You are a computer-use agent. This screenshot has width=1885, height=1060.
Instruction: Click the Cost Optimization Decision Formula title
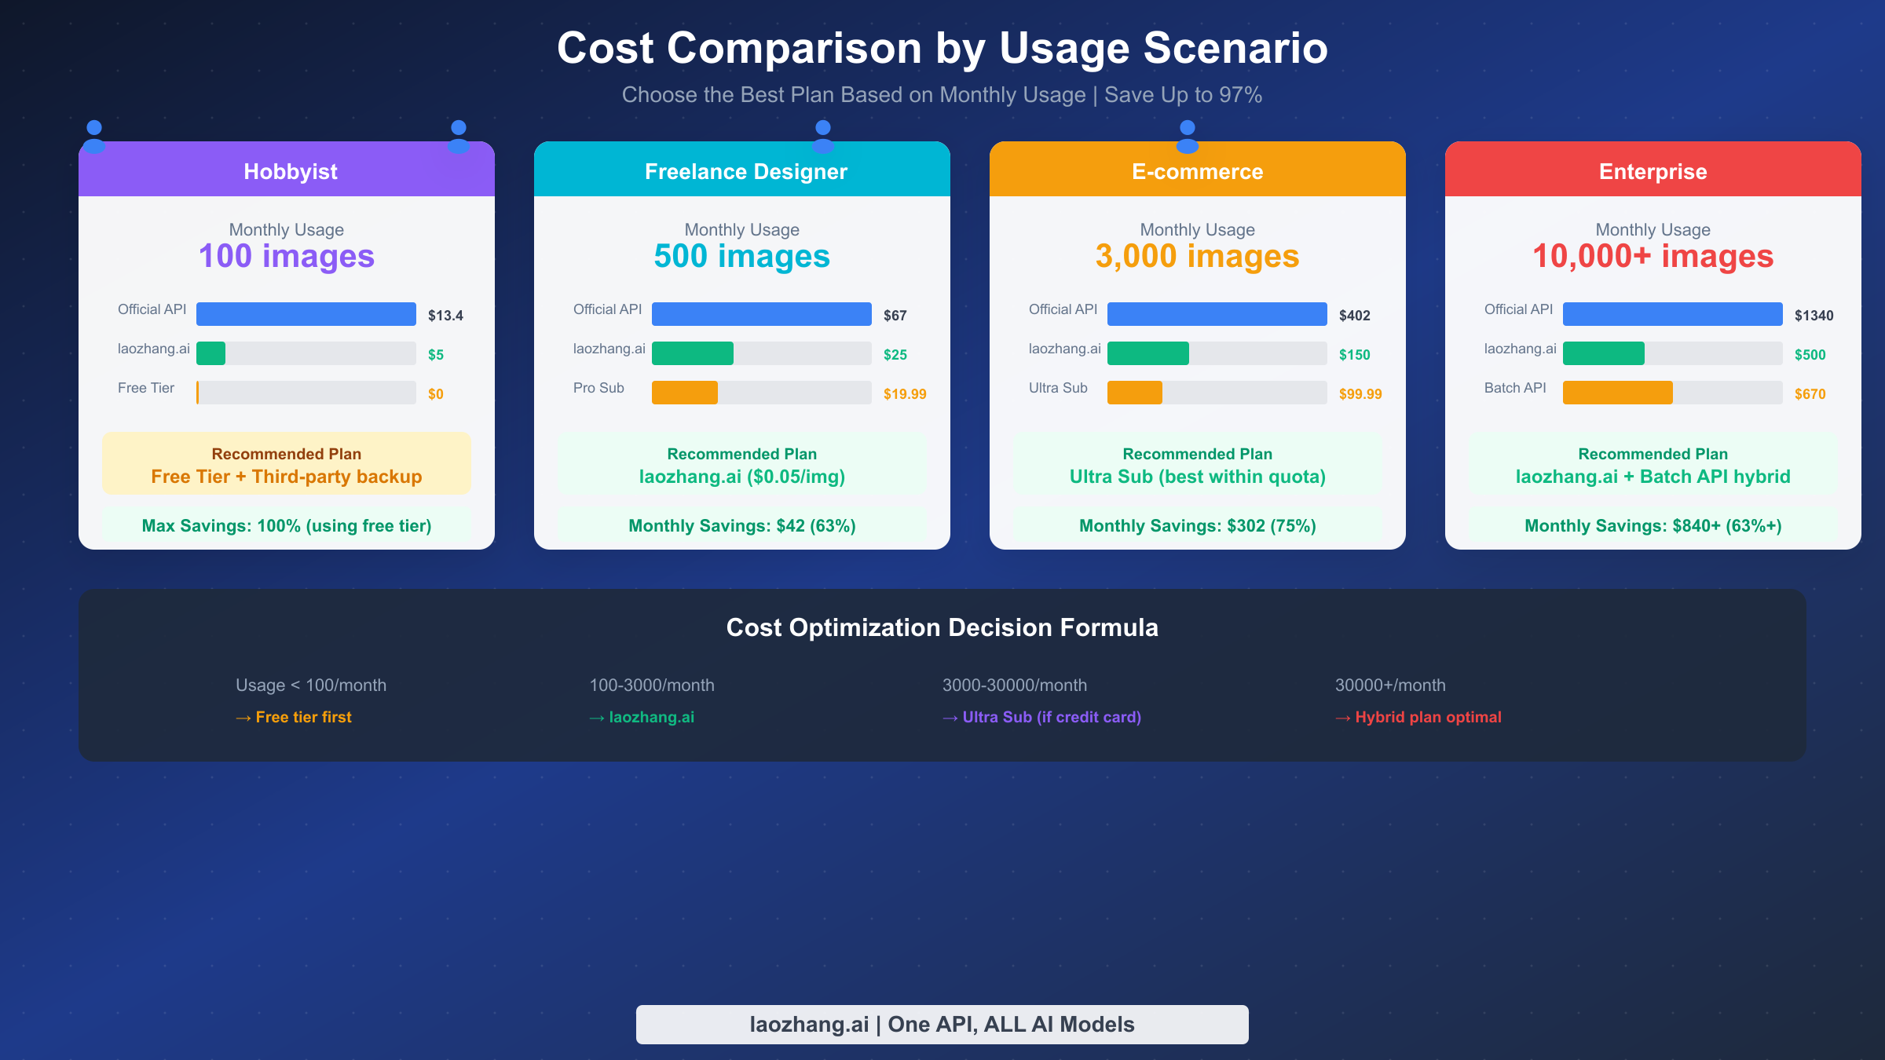coord(942,627)
